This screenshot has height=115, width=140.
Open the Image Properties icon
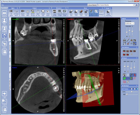[108, 13]
